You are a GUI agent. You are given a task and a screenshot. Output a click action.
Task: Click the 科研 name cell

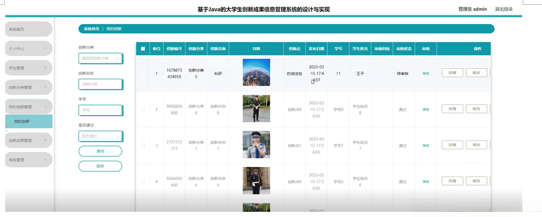coord(218,73)
